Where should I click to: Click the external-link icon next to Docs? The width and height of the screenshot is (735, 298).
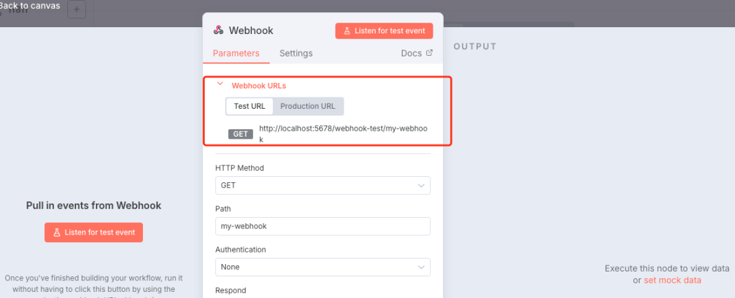429,52
